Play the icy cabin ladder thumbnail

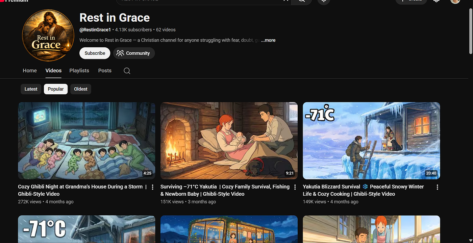coord(371,141)
